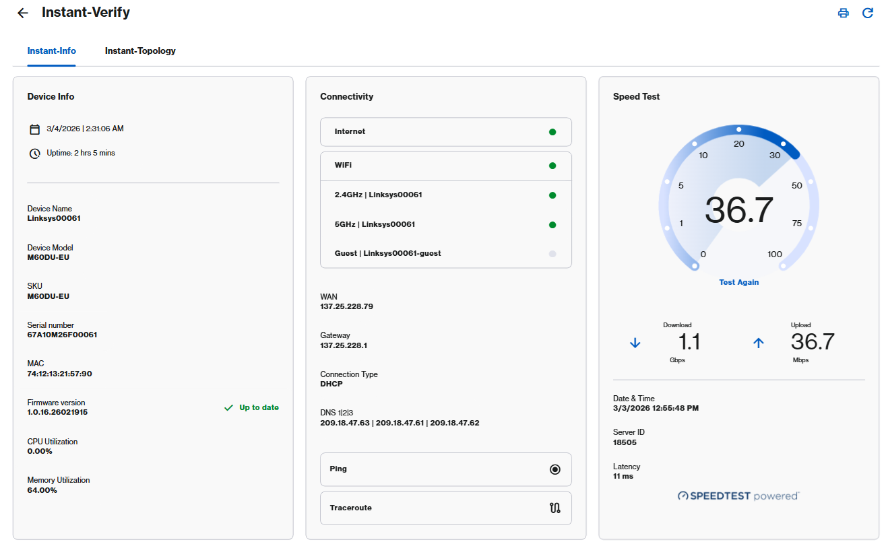Screen dimensions: 886x544
Task: Click the Test Again link
Action: tap(738, 282)
